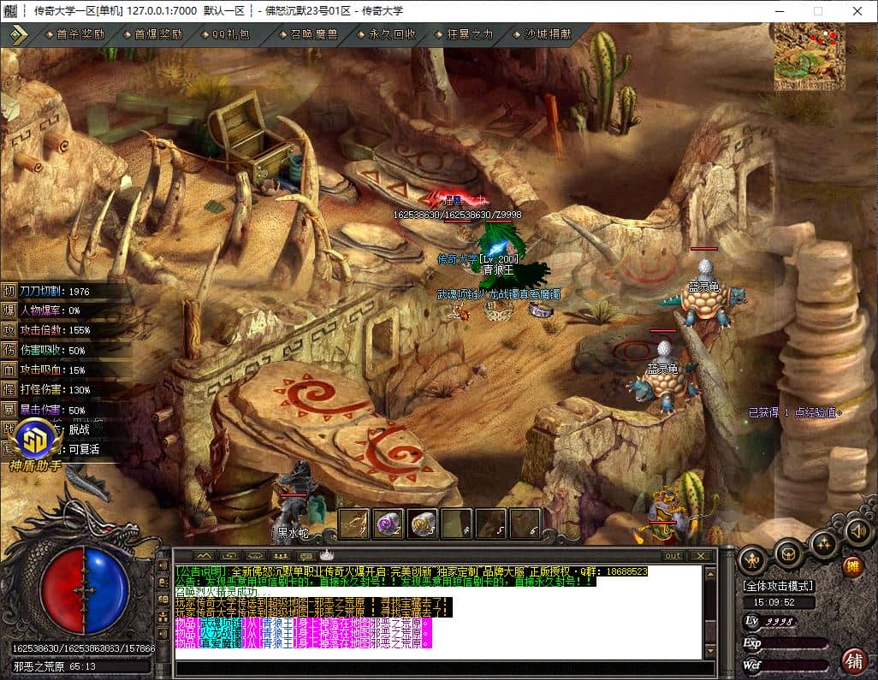Open the 沙城捐献 menu
This screenshot has height=680, width=878.
[x=543, y=35]
